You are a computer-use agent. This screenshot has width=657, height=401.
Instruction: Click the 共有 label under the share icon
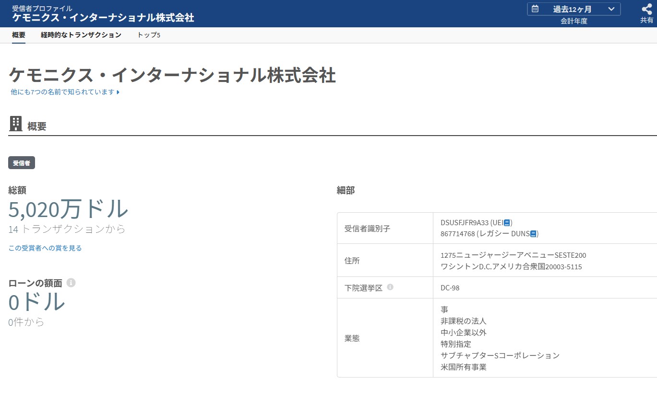tap(646, 20)
